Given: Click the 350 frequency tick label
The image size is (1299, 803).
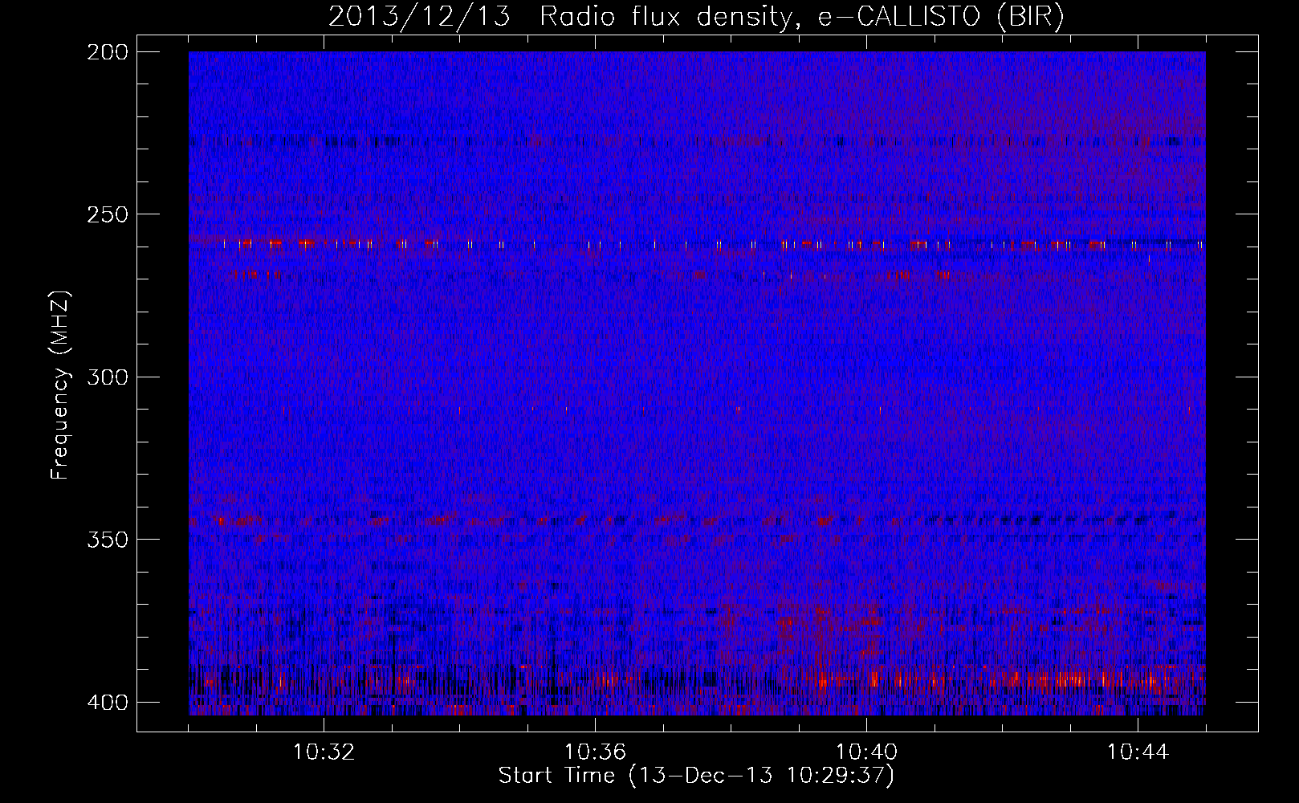Looking at the screenshot, I should [x=107, y=539].
